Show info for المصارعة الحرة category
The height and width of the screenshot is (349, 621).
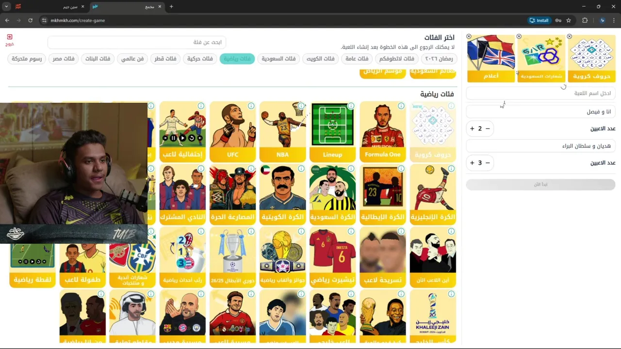[251, 169]
